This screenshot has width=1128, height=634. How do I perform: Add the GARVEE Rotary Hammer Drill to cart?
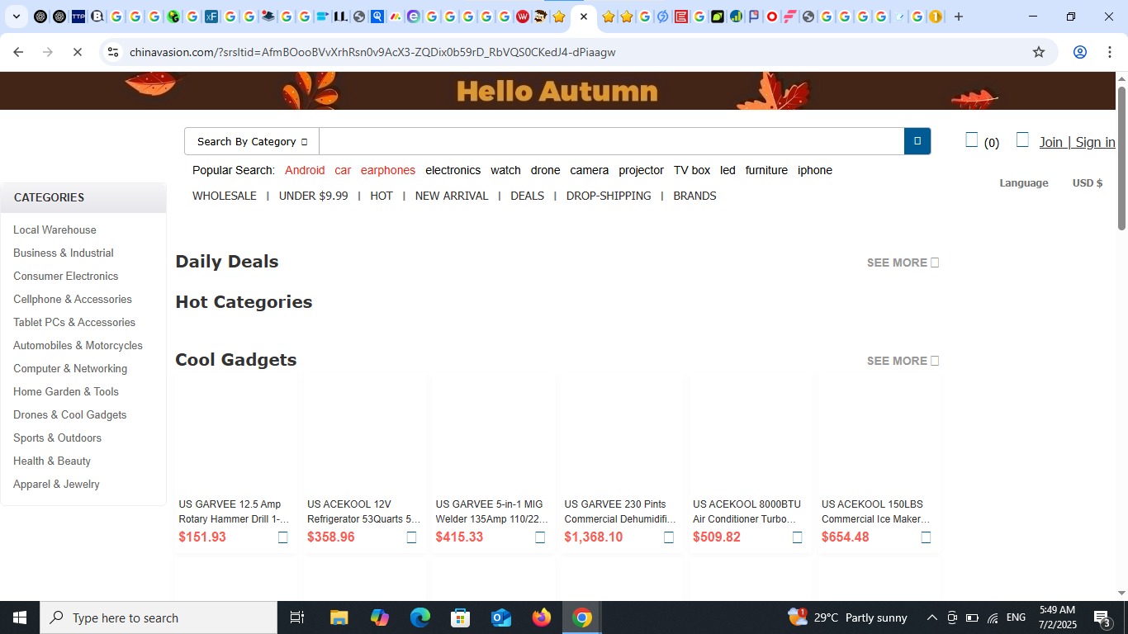283,537
